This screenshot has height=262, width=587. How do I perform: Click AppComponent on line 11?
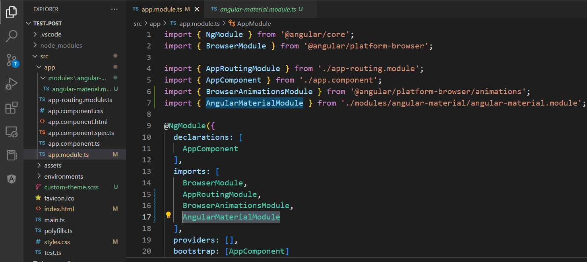(211, 149)
